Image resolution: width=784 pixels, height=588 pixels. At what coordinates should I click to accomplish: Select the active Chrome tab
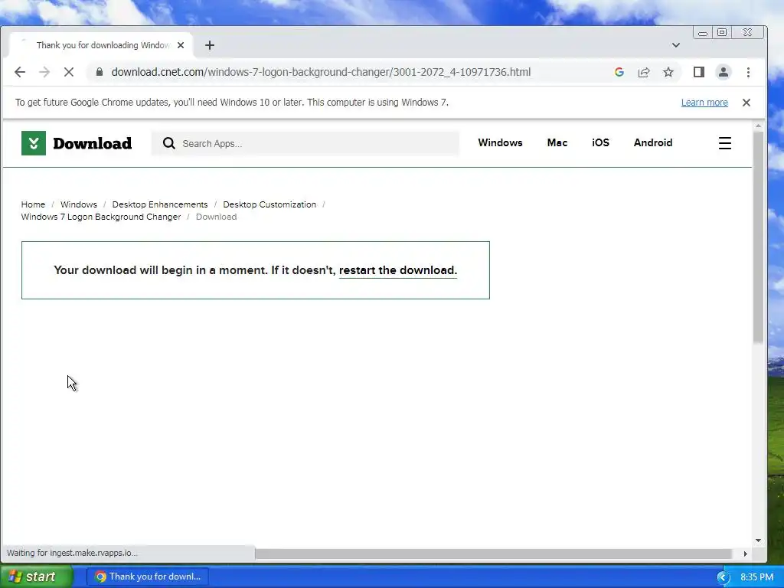click(x=102, y=45)
